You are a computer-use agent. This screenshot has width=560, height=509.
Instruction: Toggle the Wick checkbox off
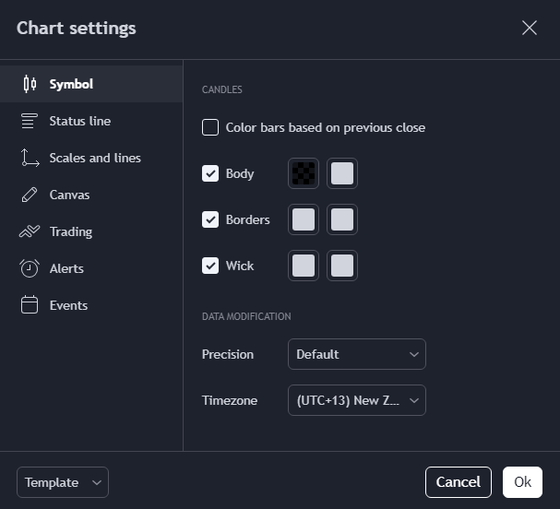click(x=210, y=266)
